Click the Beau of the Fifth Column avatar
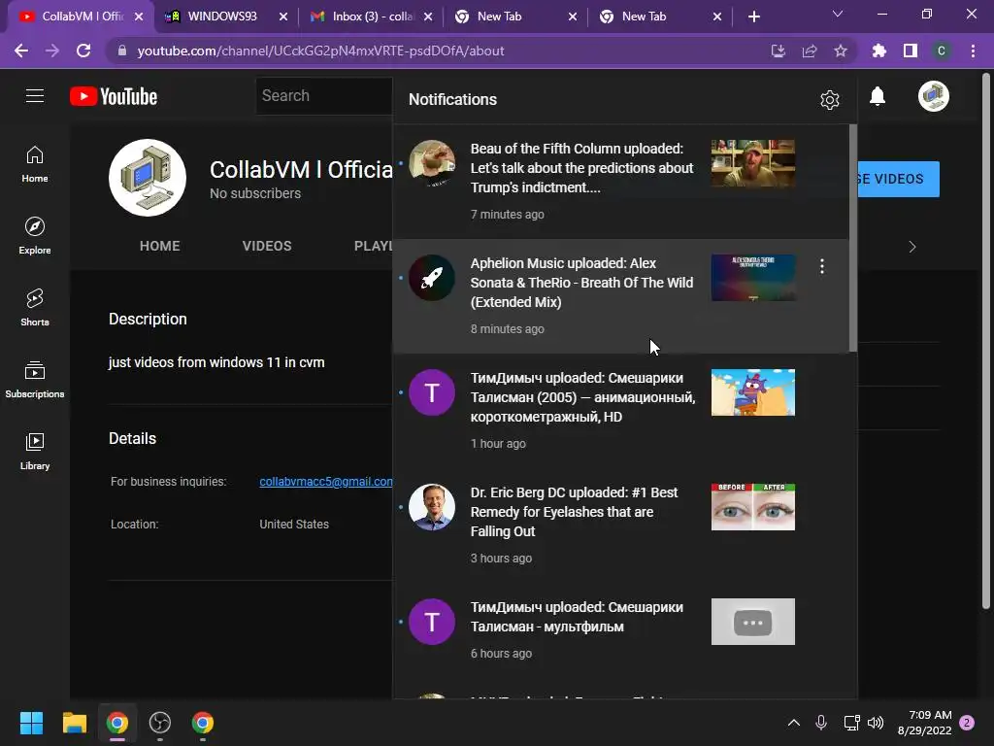 (x=432, y=163)
